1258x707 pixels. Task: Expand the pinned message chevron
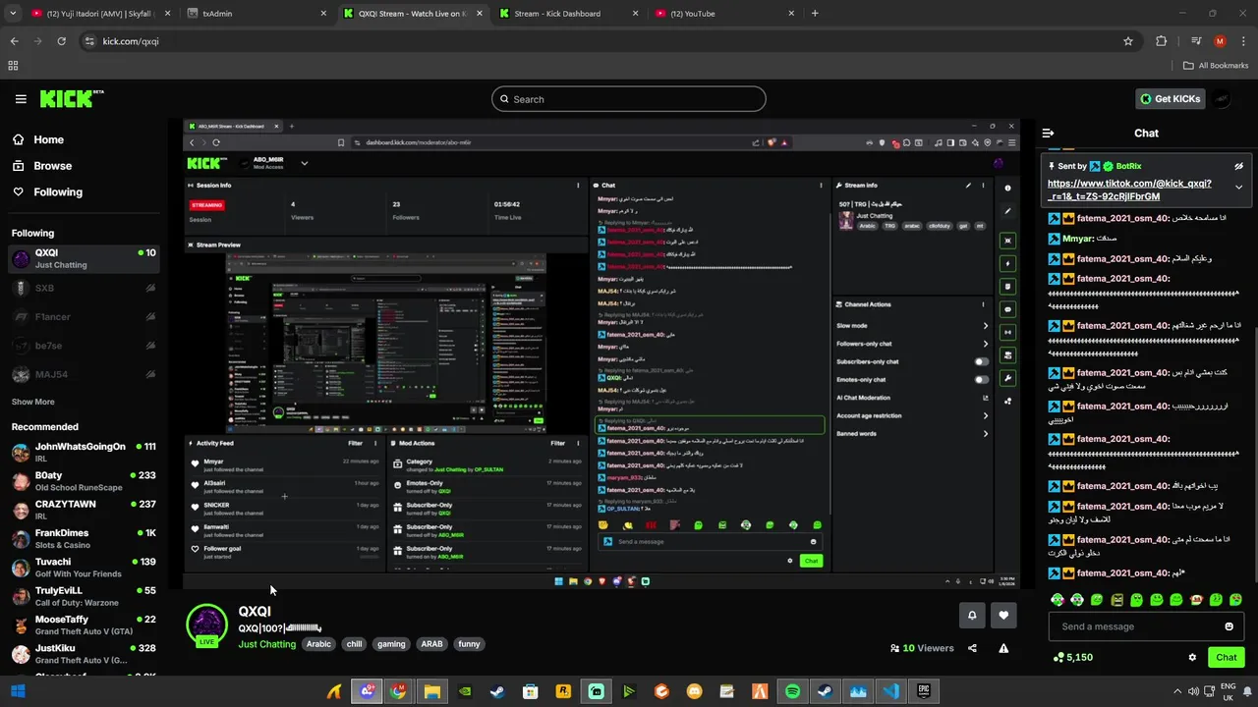(1238, 187)
